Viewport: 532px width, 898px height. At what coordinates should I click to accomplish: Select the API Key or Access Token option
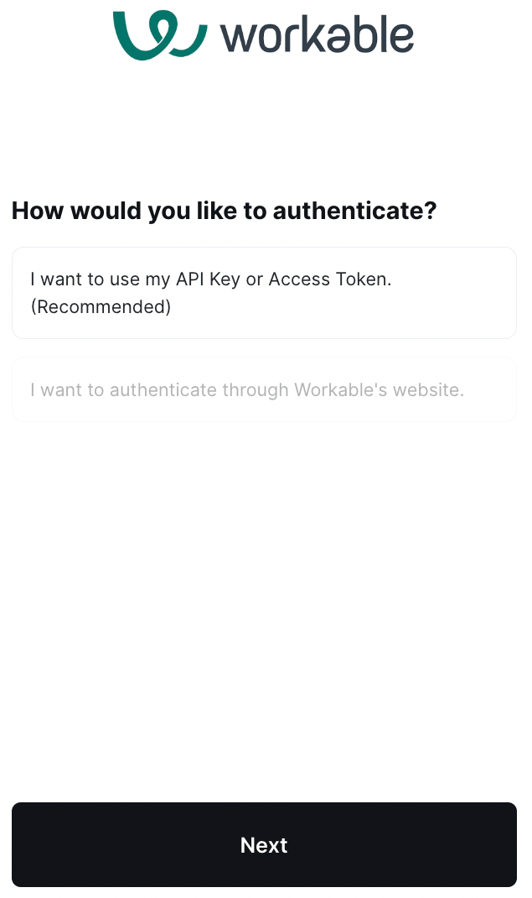point(264,293)
